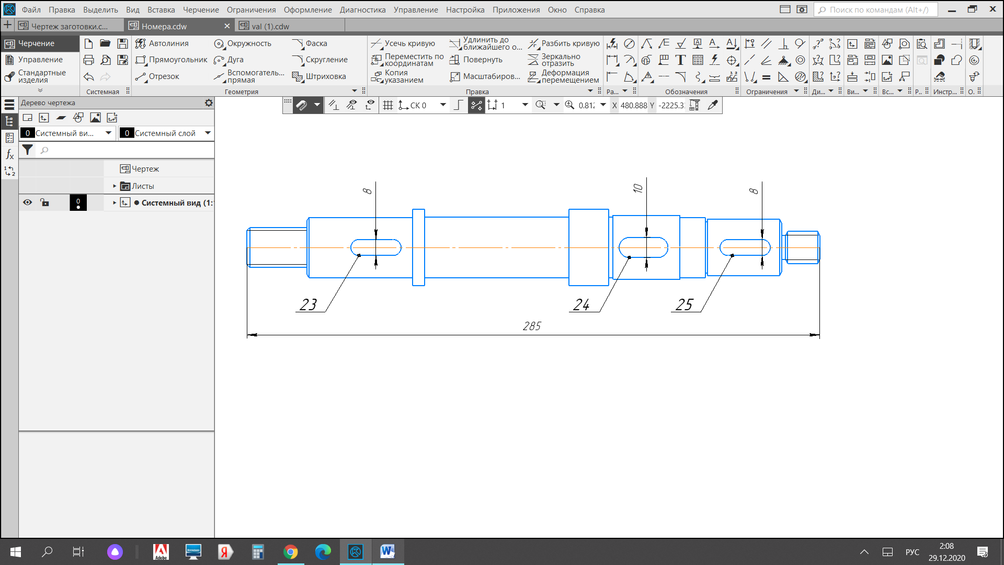
Task: Click the Повернуть rotate tool
Action: tap(476, 60)
